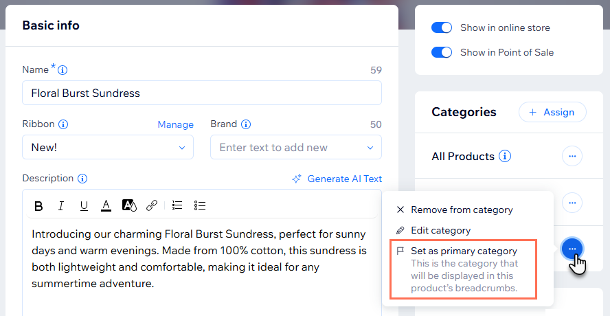Apply bulleted list formatting
Image resolution: width=610 pixels, height=316 pixels.
tap(200, 205)
